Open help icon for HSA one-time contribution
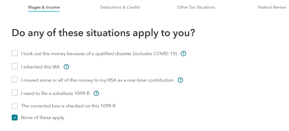The width and height of the screenshot is (289, 131). click(180, 80)
